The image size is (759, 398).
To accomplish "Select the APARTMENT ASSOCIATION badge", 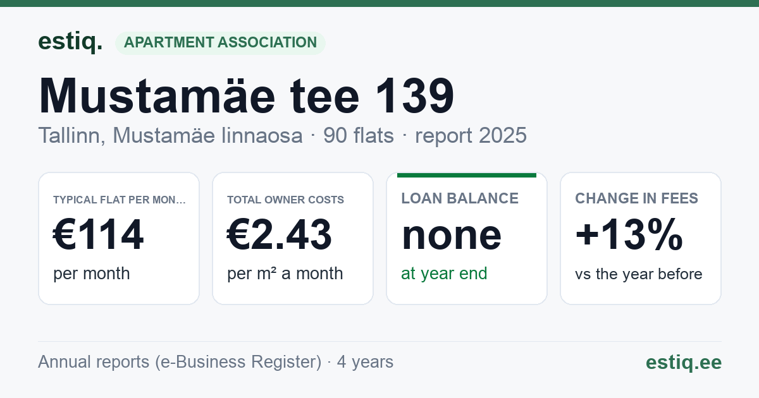I will 220,43.
